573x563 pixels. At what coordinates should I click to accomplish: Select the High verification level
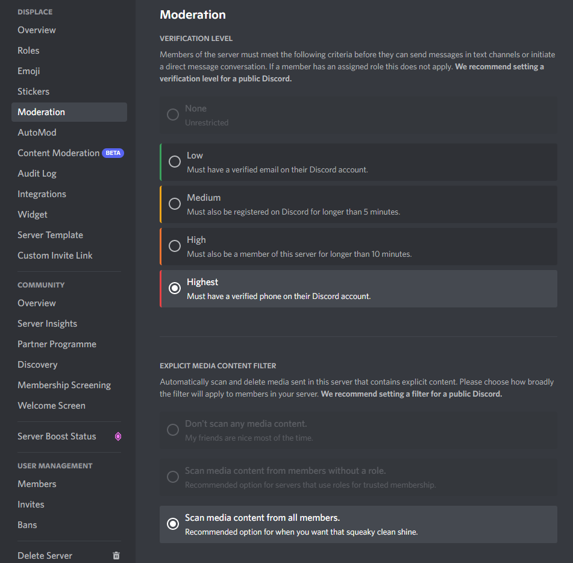[x=175, y=245]
